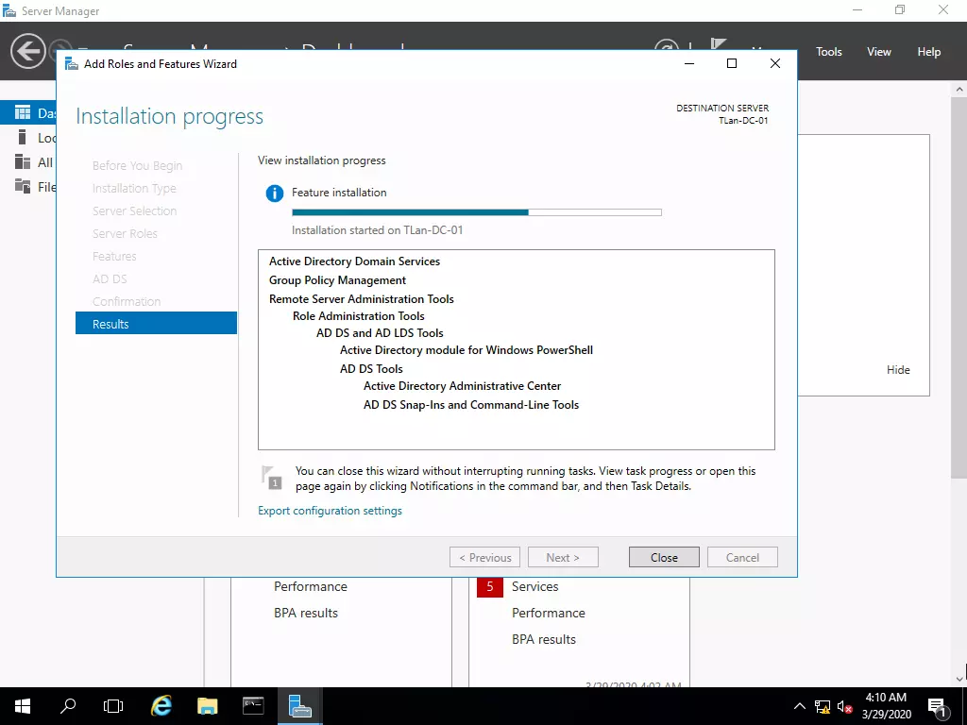Click Active Directory Domain Services entry
Image resolution: width=967 pixels, height=725 pixels.
click(355, 261)
